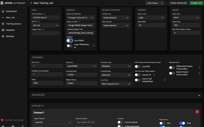The image size is (204, 127).
Task: Turn on Differential Output Preservation
Action: click(x=172, y=67)
